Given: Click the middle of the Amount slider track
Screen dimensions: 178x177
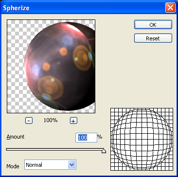Looking at the screenshot, I should click(x=55, y=149).
